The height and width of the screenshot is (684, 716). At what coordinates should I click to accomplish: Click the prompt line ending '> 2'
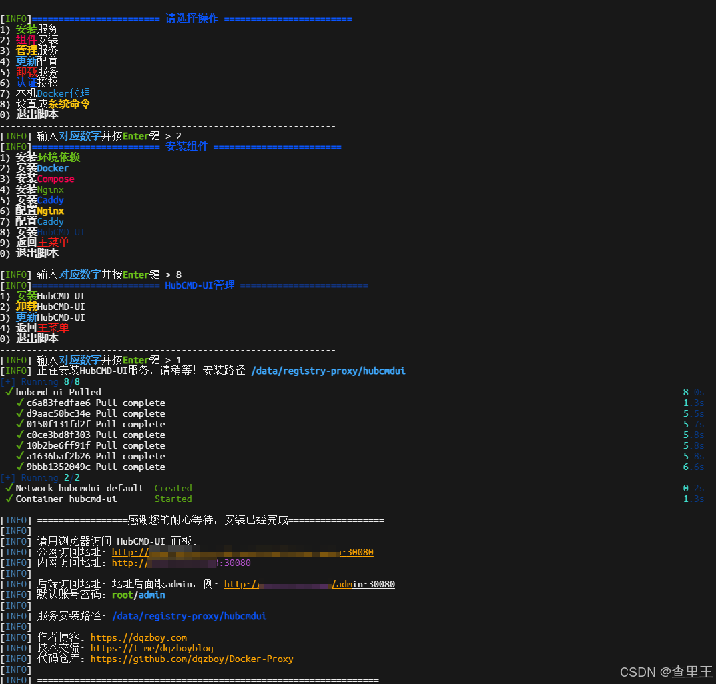[91, 136]
